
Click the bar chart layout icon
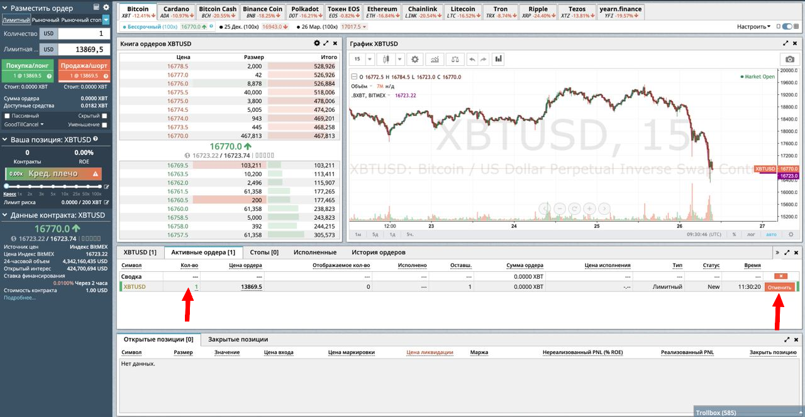point(499,59)
